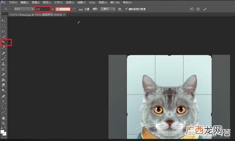Open the 5 x 7 ratio dropdown
Image resolution: width=235 pixels, height=141 pixels.
23,9
